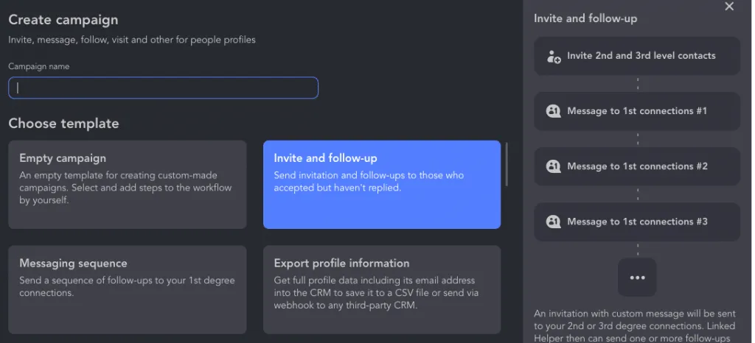Select the Empty campaign template

point(127,185)
